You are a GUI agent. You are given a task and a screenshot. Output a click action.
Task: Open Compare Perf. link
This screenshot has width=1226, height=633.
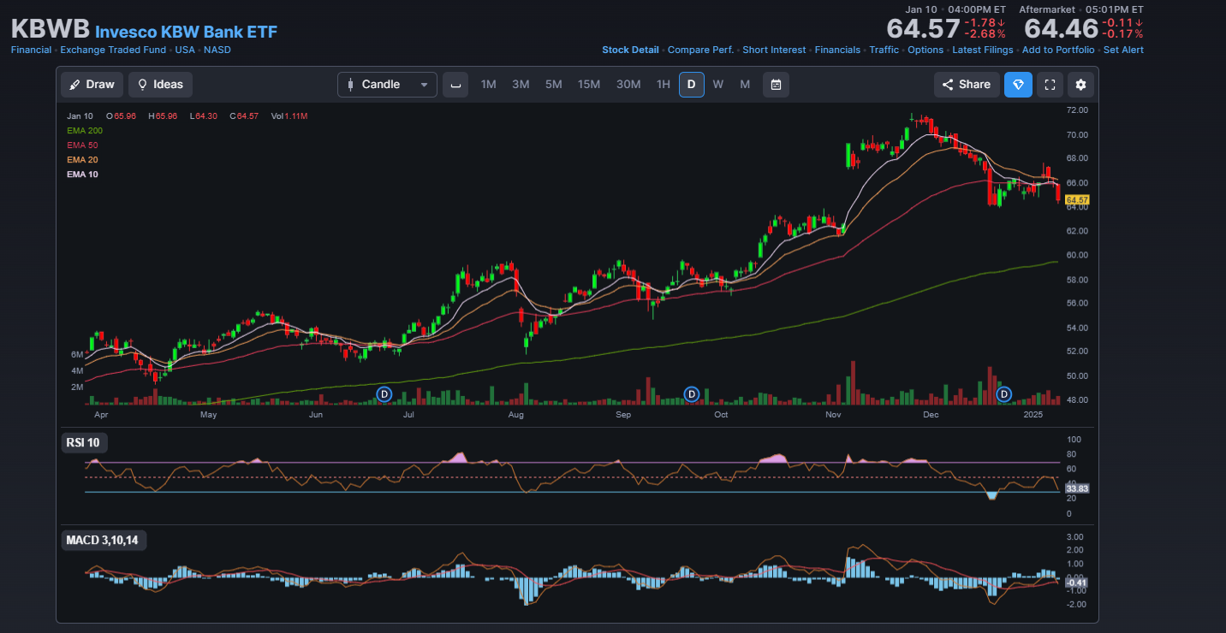700,50
